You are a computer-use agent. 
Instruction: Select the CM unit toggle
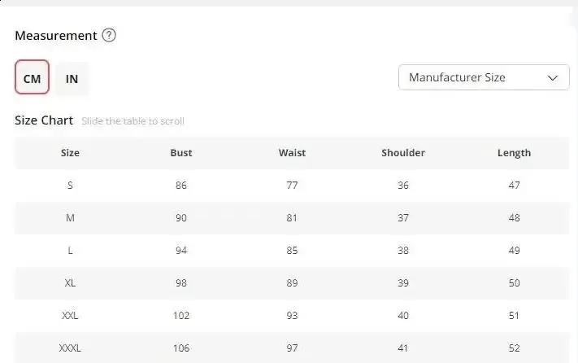[33, 78]
